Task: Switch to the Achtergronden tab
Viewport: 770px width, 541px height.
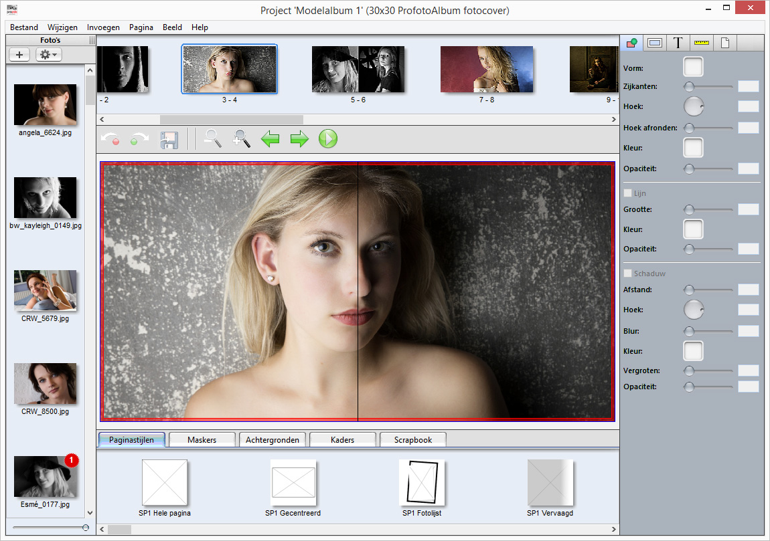Action: [273, 439]
